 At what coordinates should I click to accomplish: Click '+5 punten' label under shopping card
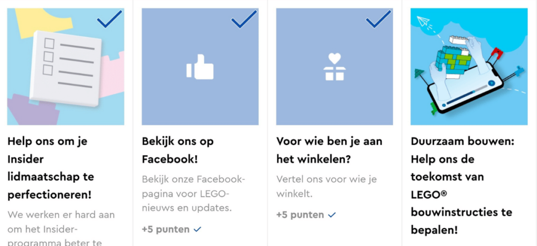tap(300, 215)
